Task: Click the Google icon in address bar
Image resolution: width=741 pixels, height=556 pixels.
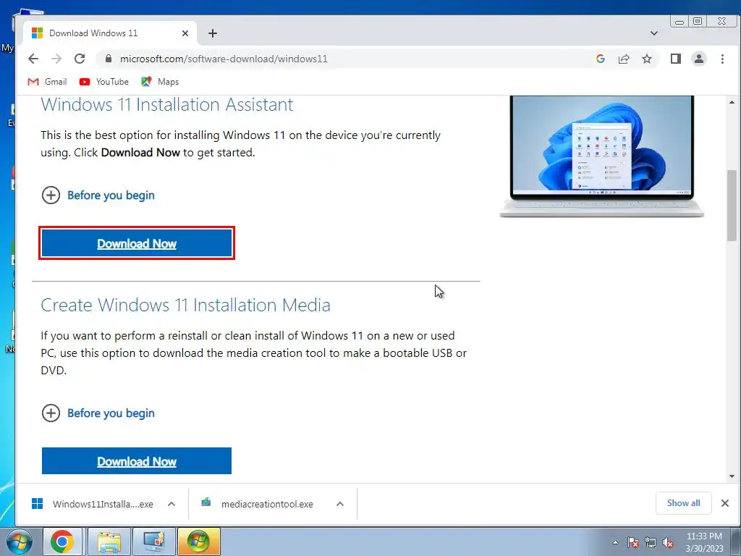Action: (x=600, y=59)
